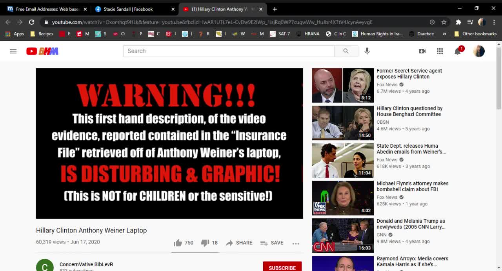Open Chrome media control icon
The height and width of the screenshot is (271, 502).
[x=470, y=22]
